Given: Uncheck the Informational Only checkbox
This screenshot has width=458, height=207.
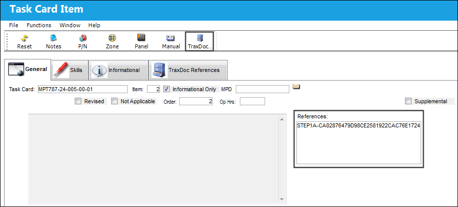Looking at the screenshot, I should pos(167,89).
